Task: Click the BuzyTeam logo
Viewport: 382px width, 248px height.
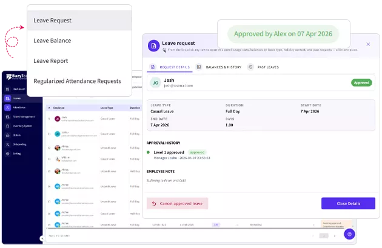Action: pyautogui.click(x=16, y=77)
